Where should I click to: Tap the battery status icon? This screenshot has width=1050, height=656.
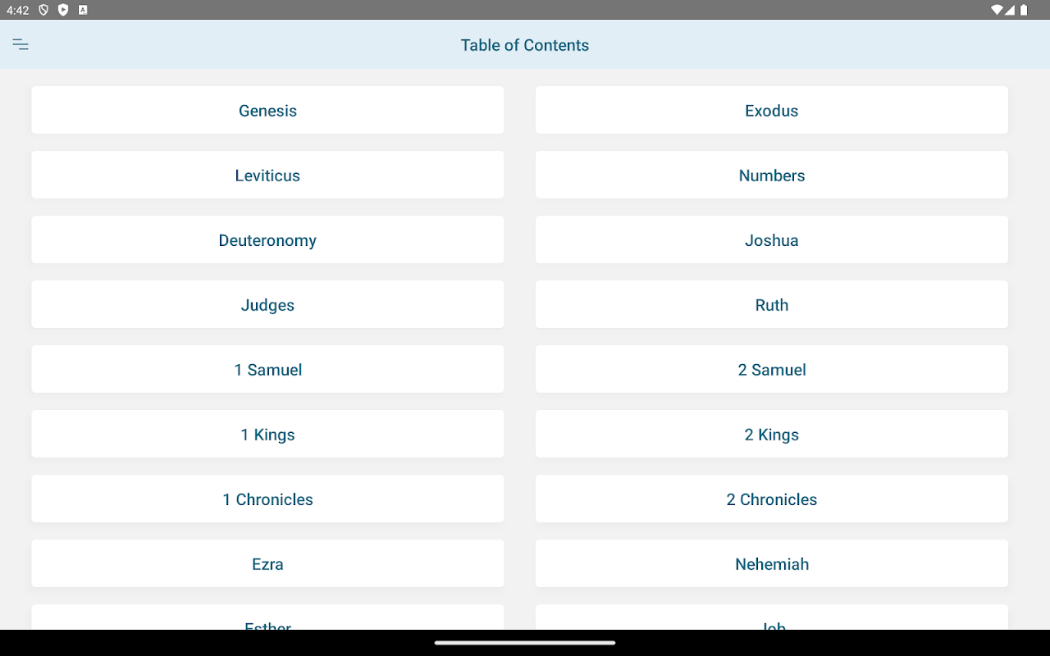point(1024,10)
